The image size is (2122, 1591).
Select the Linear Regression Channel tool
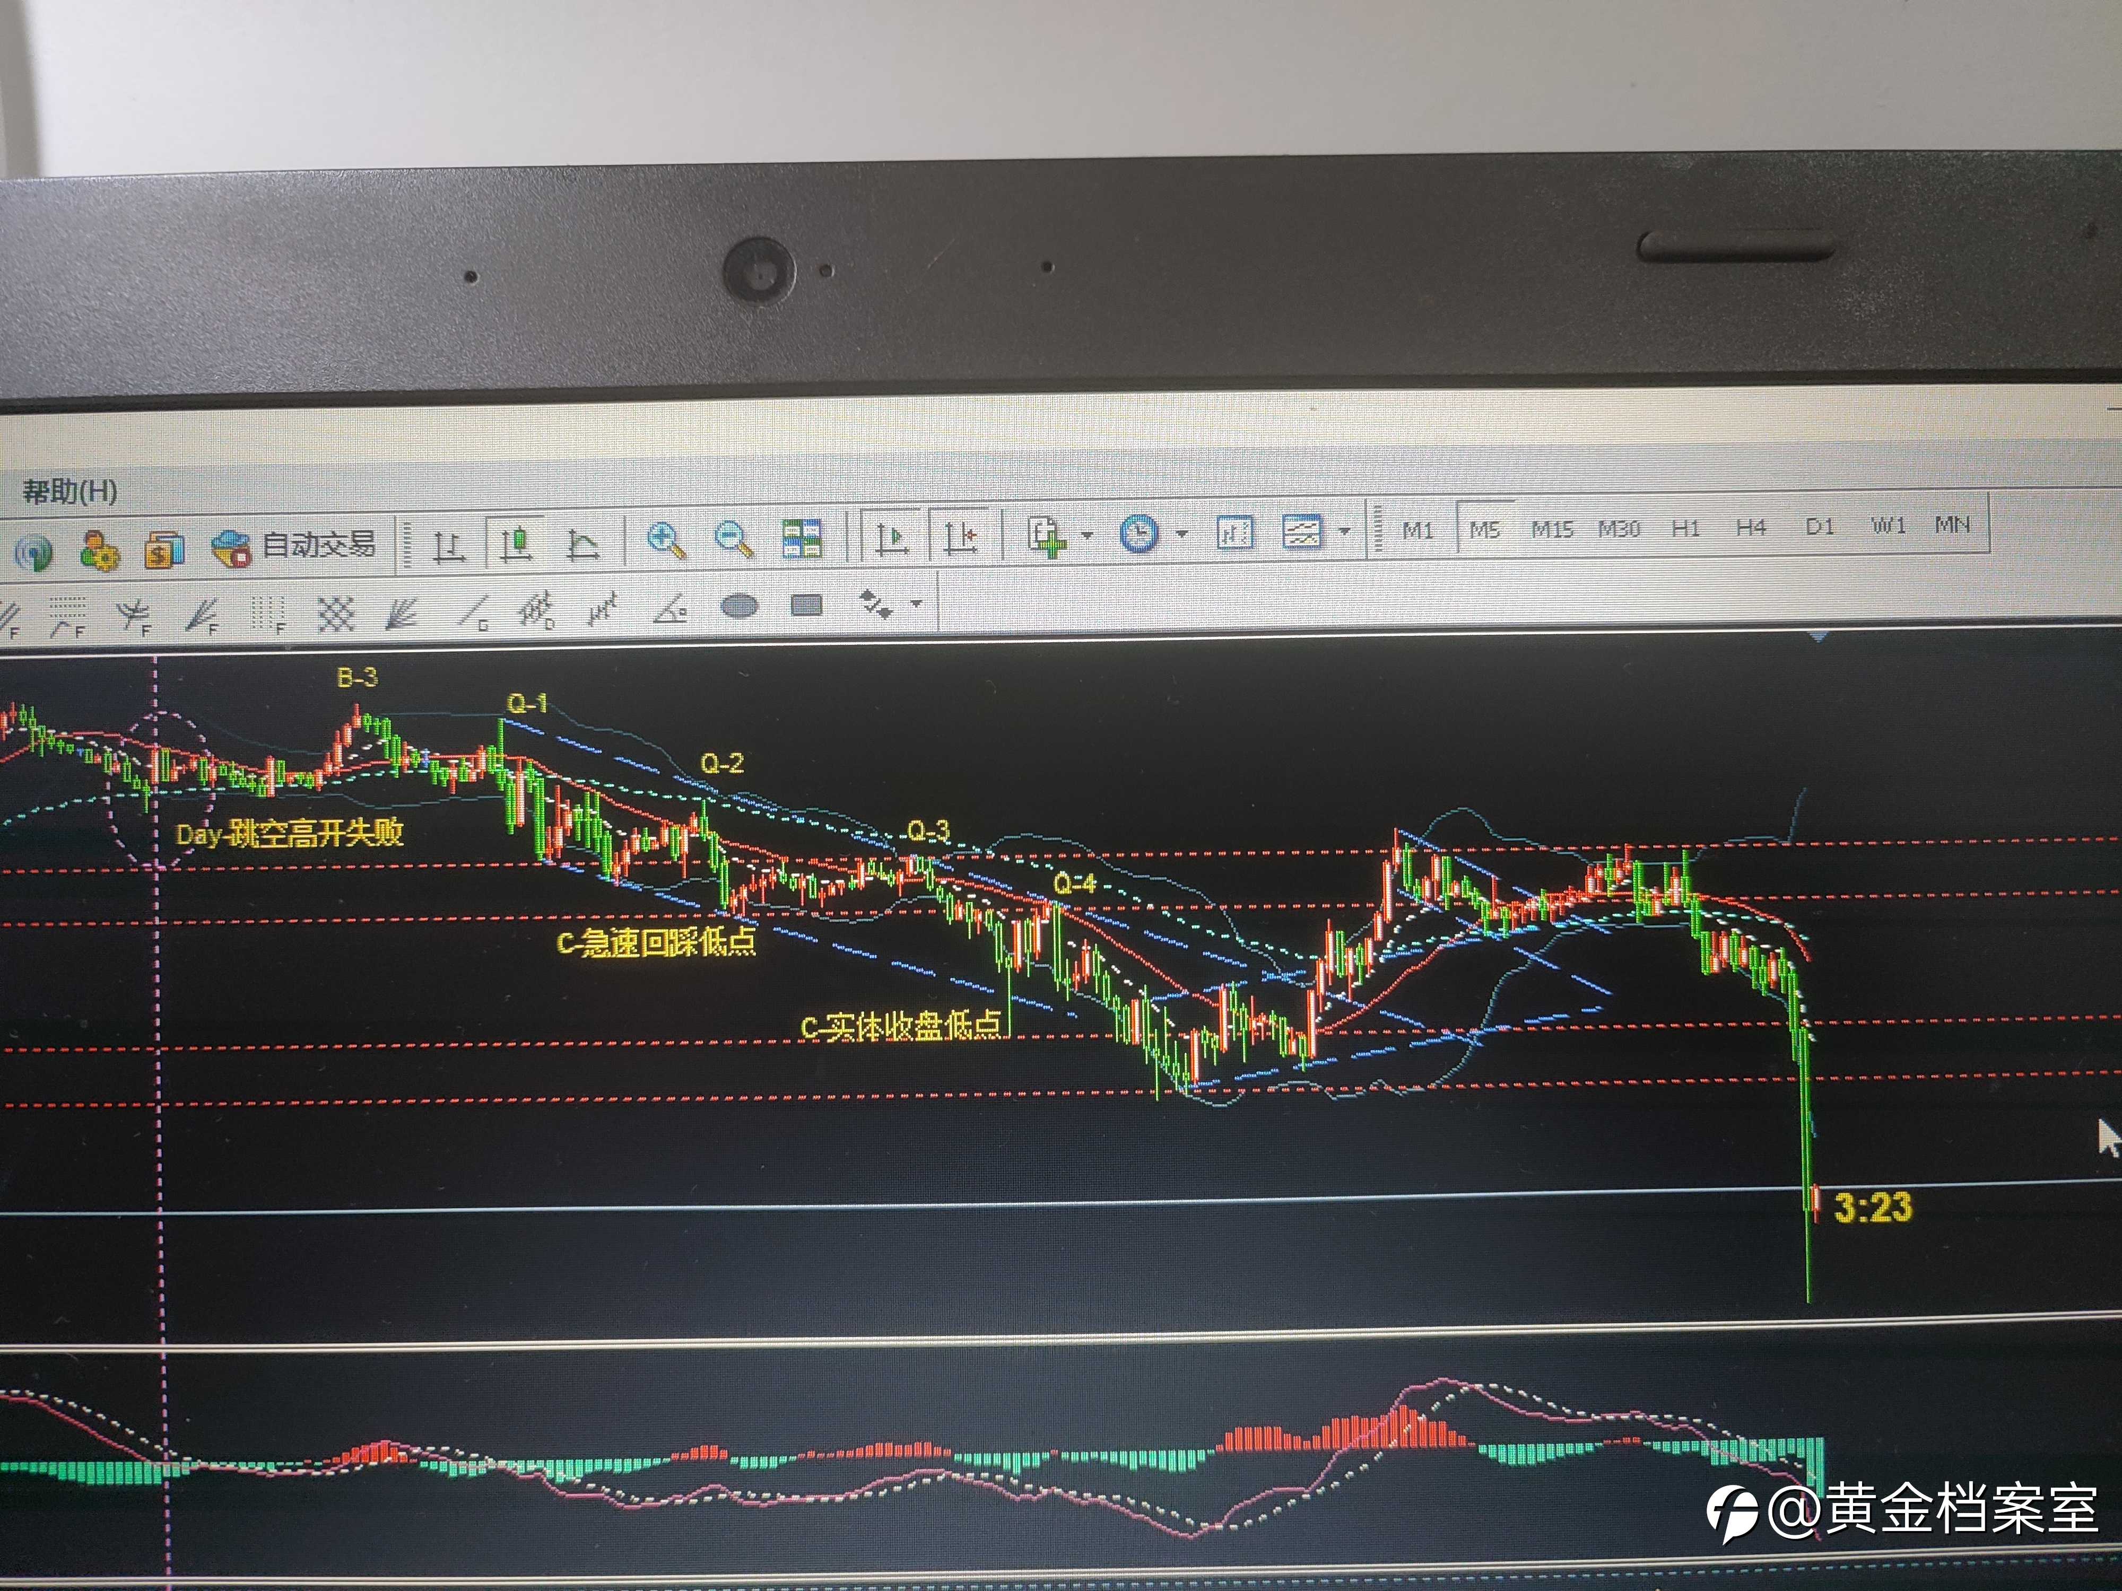click(x=603, y=609)
